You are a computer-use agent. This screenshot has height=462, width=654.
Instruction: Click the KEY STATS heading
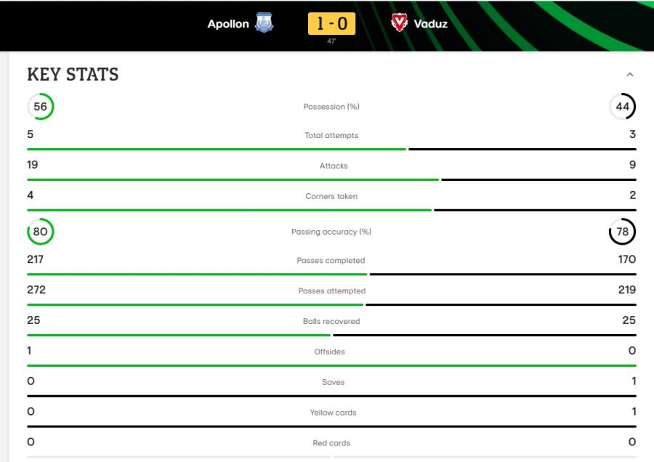tap(73, 75)
